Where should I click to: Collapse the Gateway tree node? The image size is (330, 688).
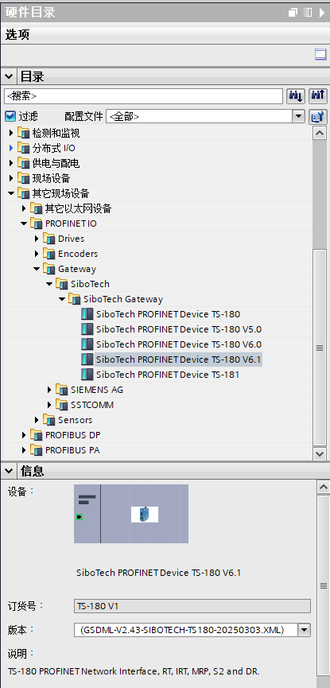[x=37, y=269]
